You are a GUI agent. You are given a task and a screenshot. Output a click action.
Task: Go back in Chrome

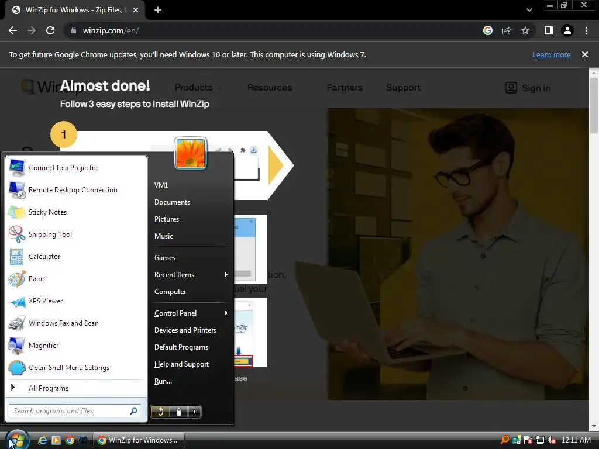point(13,30)
